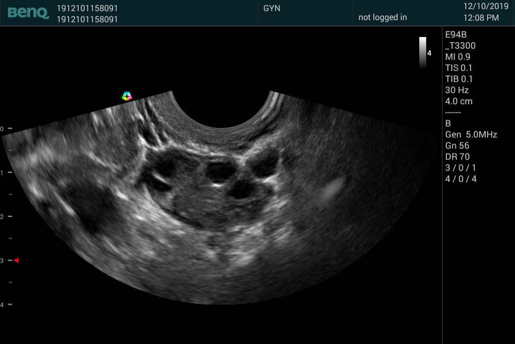The image size is (515, 344).
Task: Click the 'not logged in' status
Action: [x=382, y=17]
